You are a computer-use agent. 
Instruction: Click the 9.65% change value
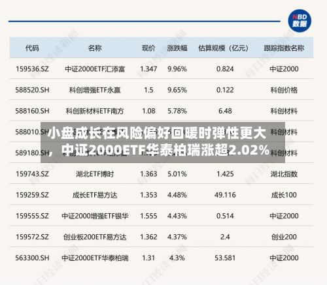177,90
